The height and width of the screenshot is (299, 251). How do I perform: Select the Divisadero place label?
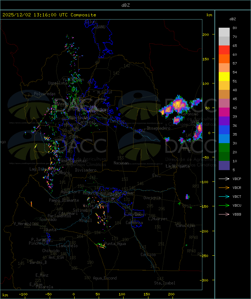[x=86, y=170]
